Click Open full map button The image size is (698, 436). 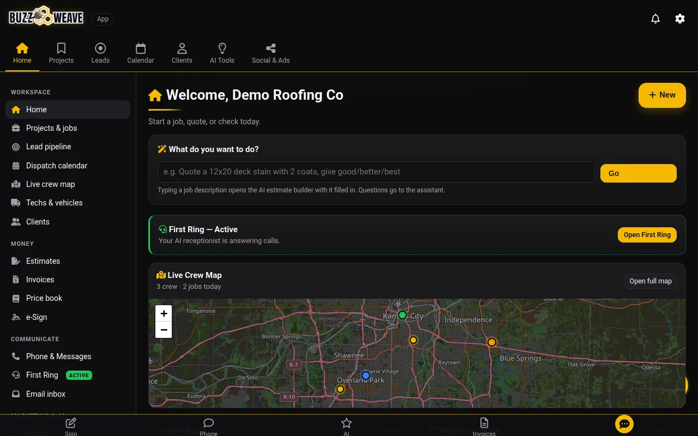pos(651,281)
